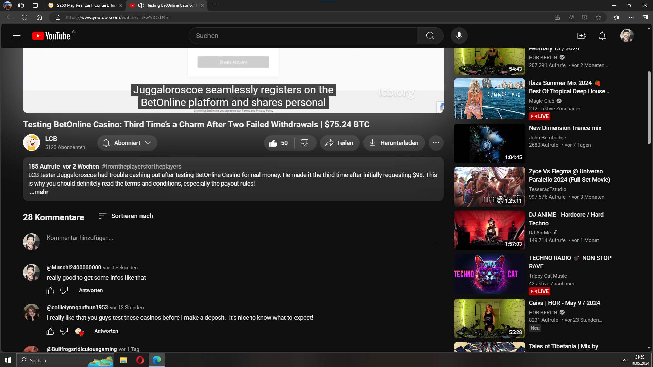Screen dimensions: 653x367
Task: Open Windows Start menu
Action: point(8,360)
